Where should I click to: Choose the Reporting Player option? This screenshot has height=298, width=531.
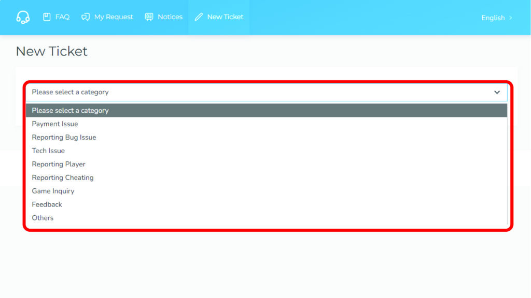[x=59, y=164]
